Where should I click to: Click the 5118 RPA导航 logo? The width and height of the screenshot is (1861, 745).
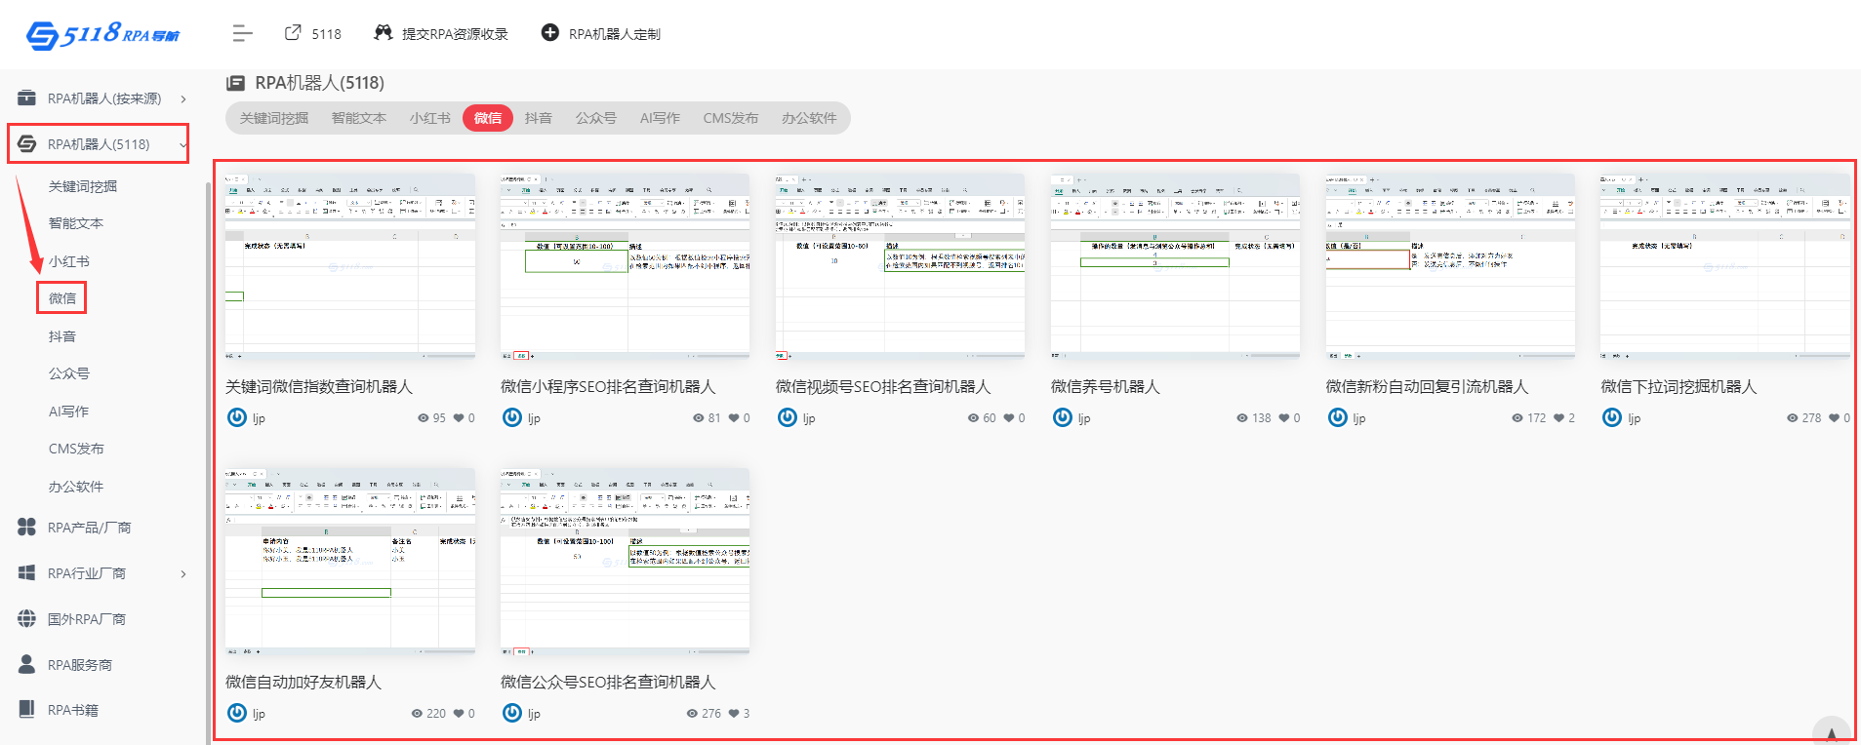click(x=102, y=35)
